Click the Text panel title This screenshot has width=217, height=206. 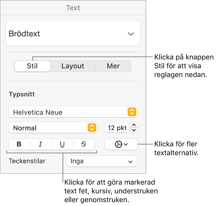tap(73, 8)
